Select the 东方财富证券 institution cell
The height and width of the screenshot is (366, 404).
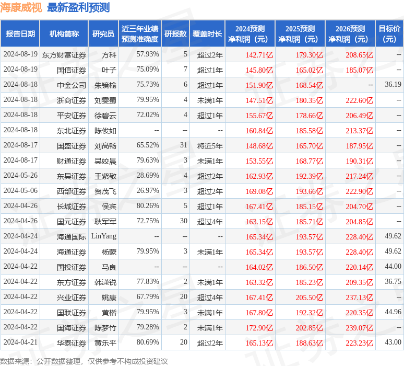click(x=64, y=55)
